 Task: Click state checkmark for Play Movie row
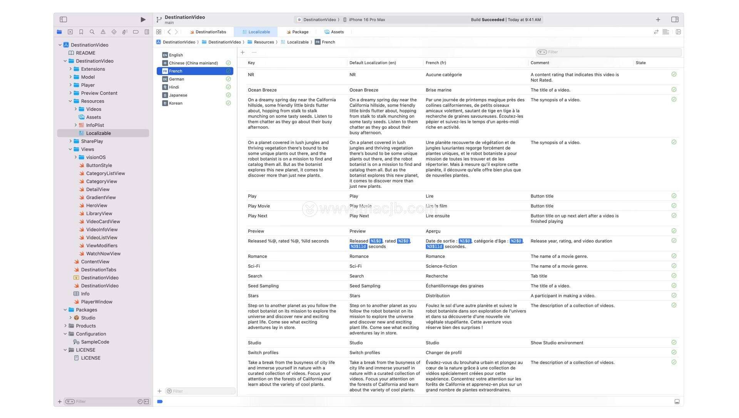[x=674, y=206]
